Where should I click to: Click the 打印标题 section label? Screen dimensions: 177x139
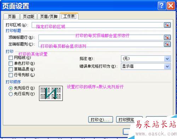[13, 31]
